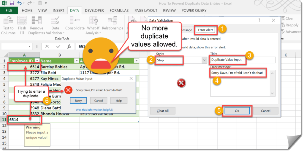This screenshot has height=152, width=304.
Task: Switch to the DEVELOPER ribbon tab
Action: point(94,10)
